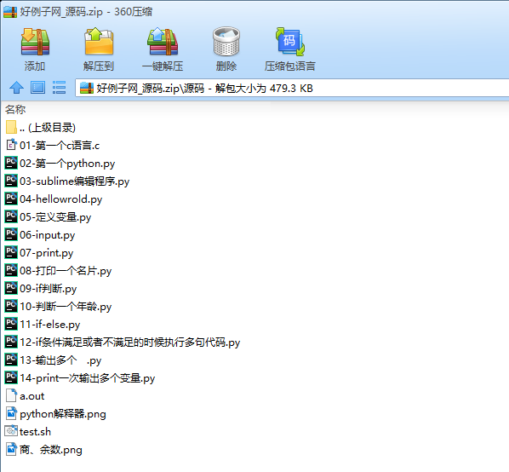Go up using the blue arrow icon
Image resolution: width=509 pixels, height=472 pixels.
tap(16, 88)
